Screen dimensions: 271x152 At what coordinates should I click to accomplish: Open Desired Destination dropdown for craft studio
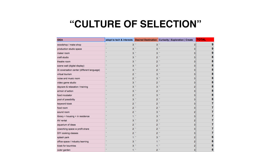point(136,57)
